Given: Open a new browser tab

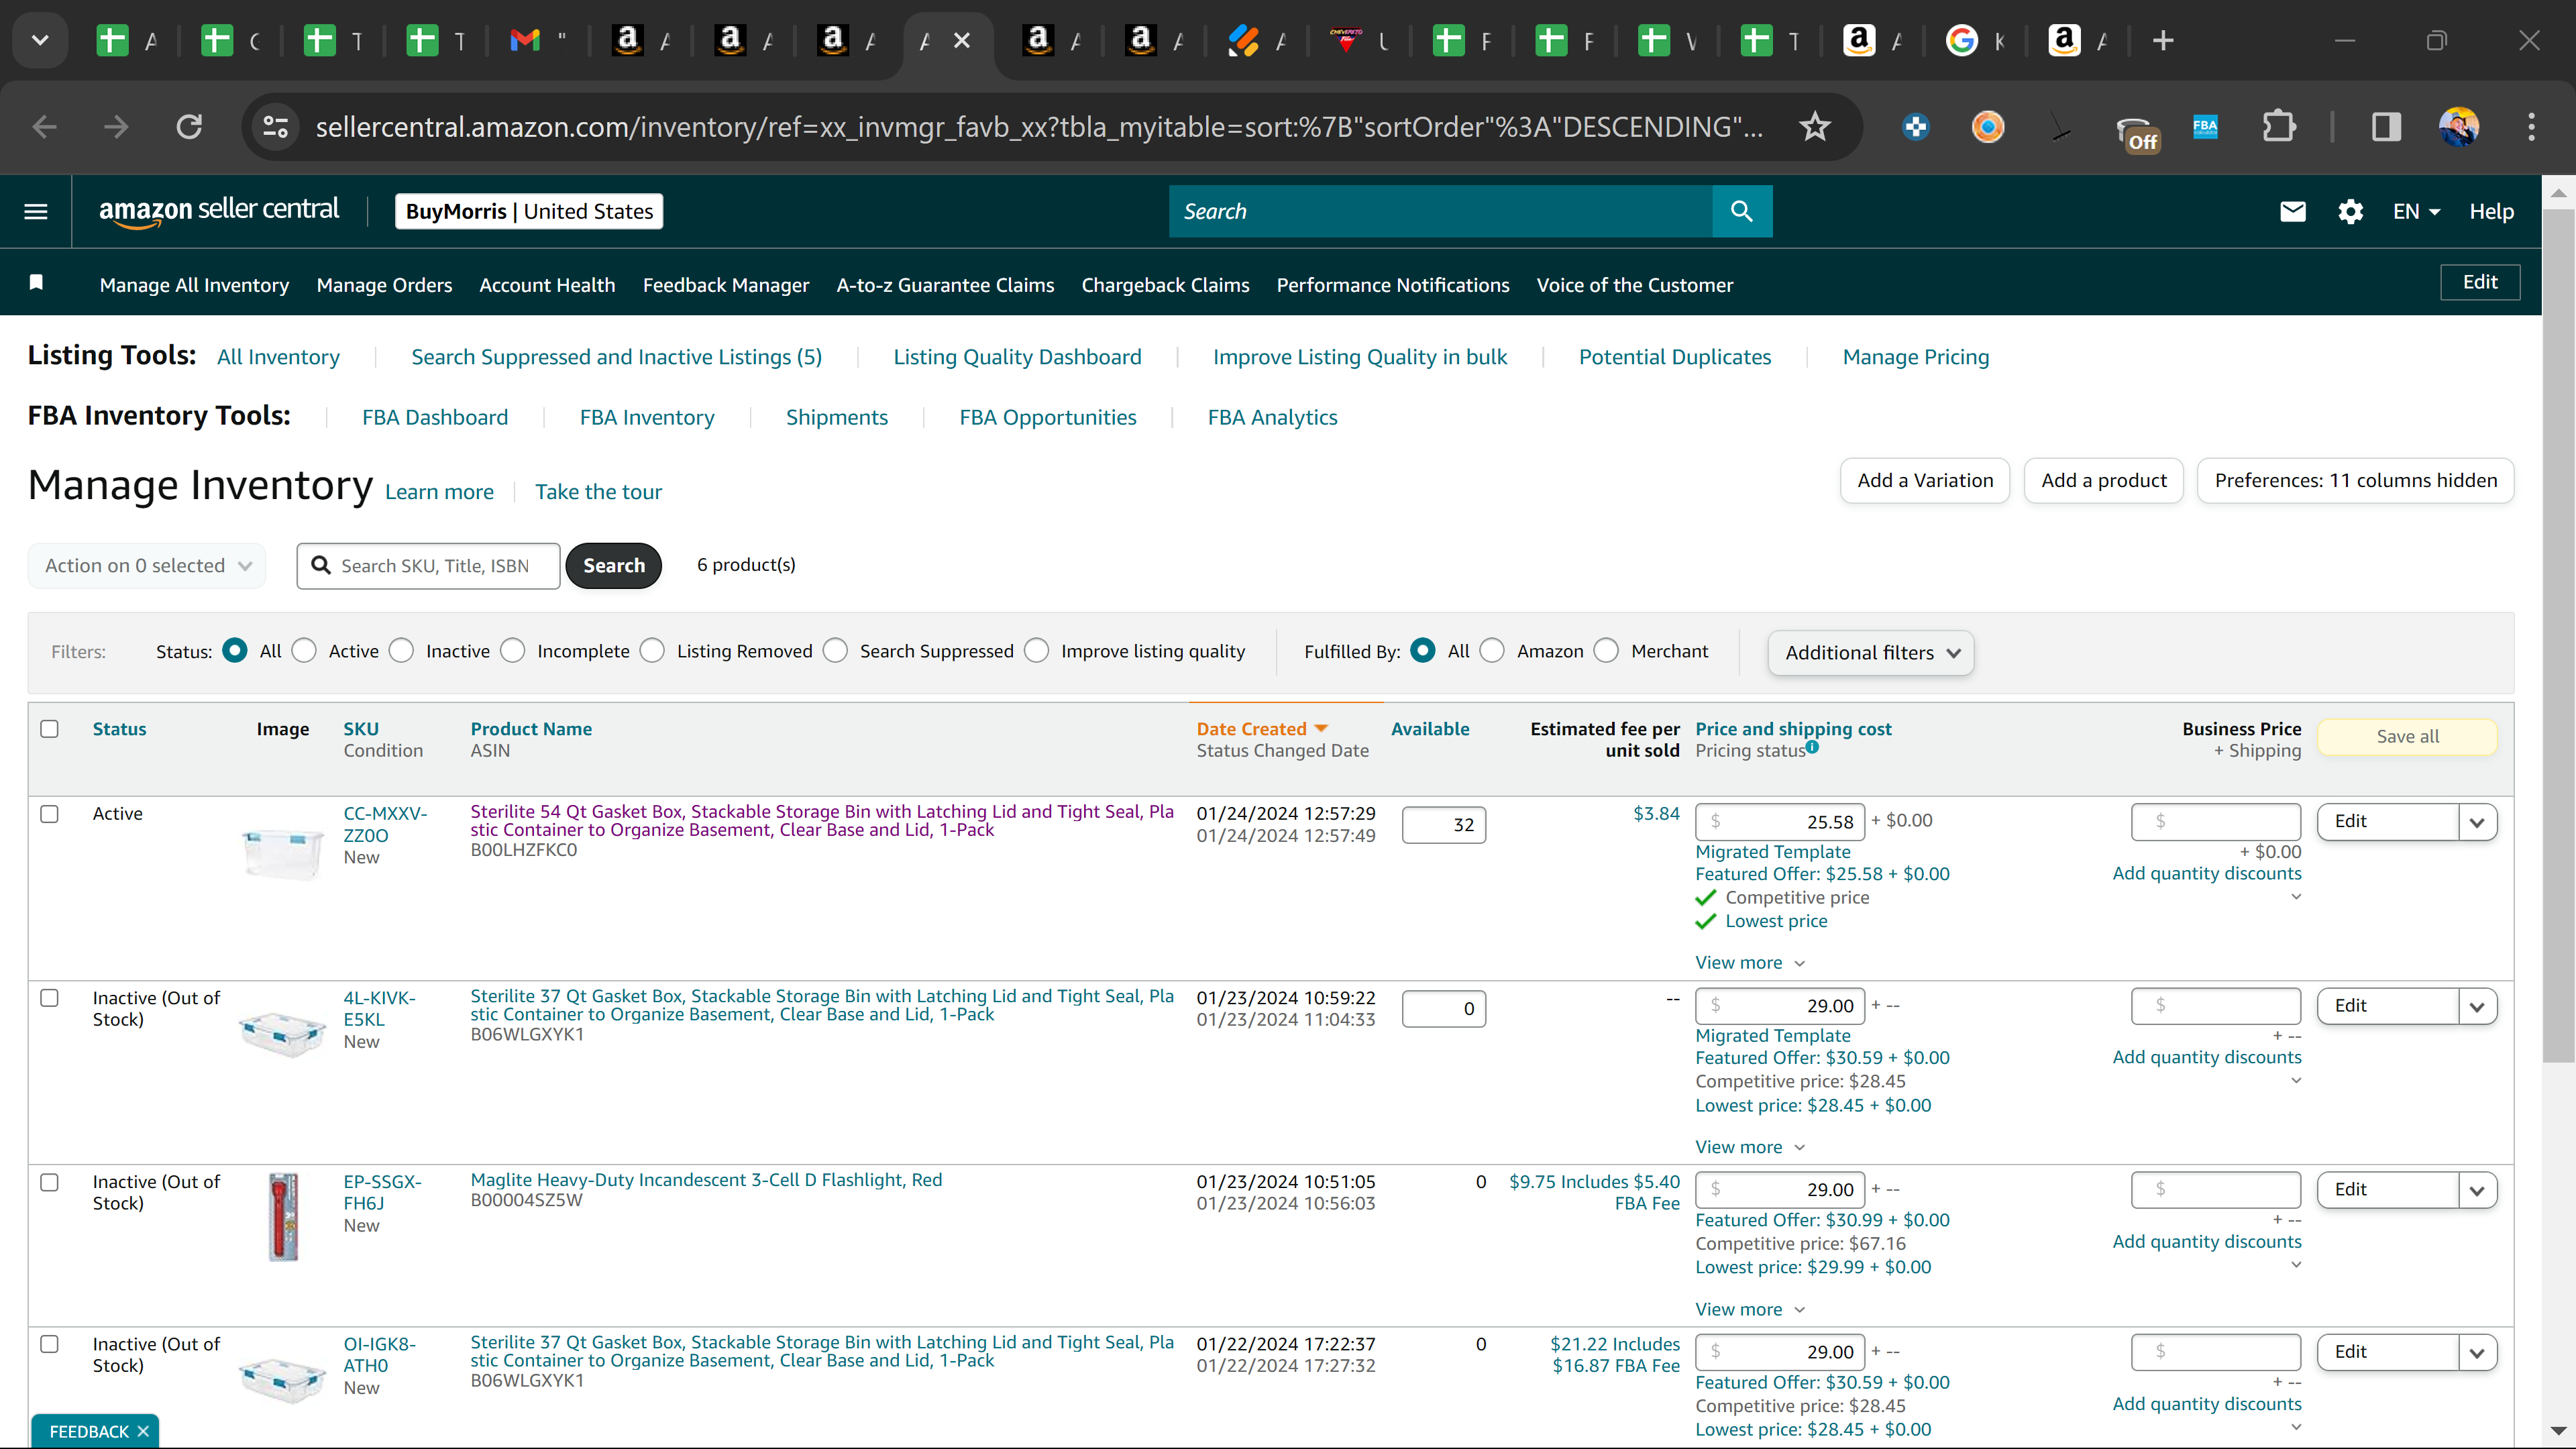Looking at the screenshot, I should tap(2163, 40).
